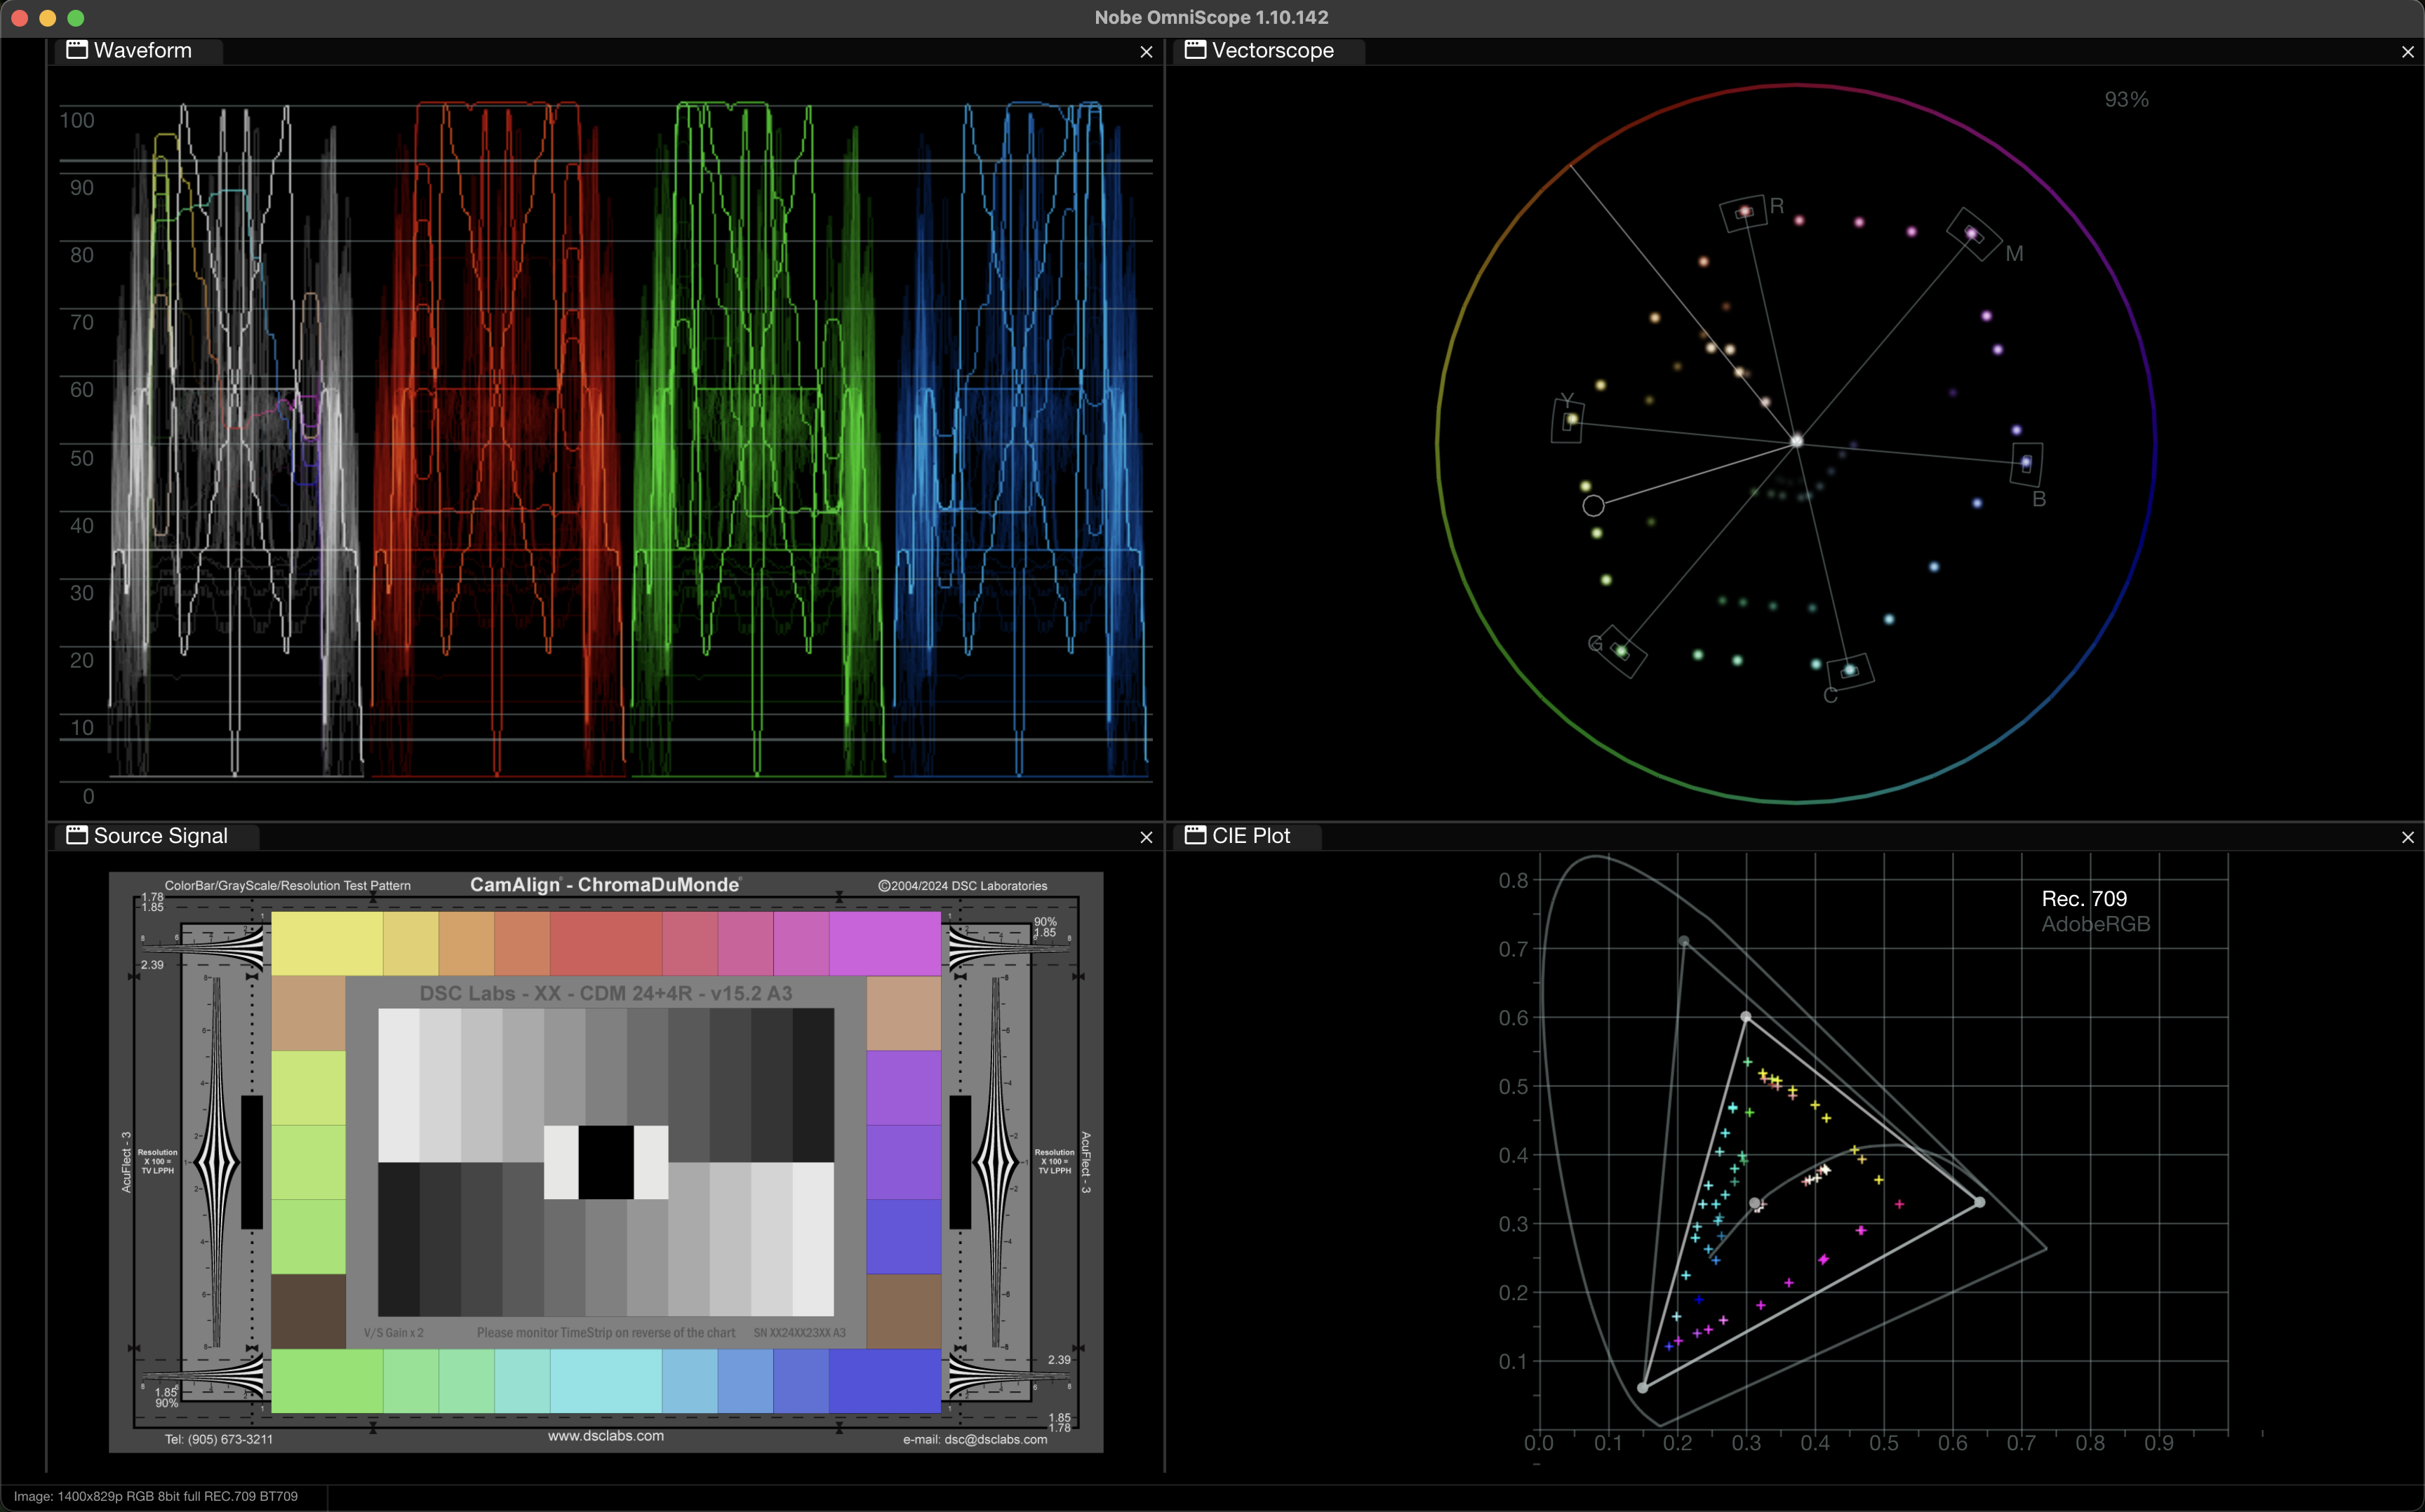Click the Rec. 709 gamut label
The height and width of the screenshot is (1512, 2425).
click(2084, 898)
